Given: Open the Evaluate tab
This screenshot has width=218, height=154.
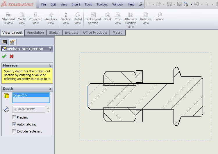Looking at the screenshot, I should click(x=72, y=33).
